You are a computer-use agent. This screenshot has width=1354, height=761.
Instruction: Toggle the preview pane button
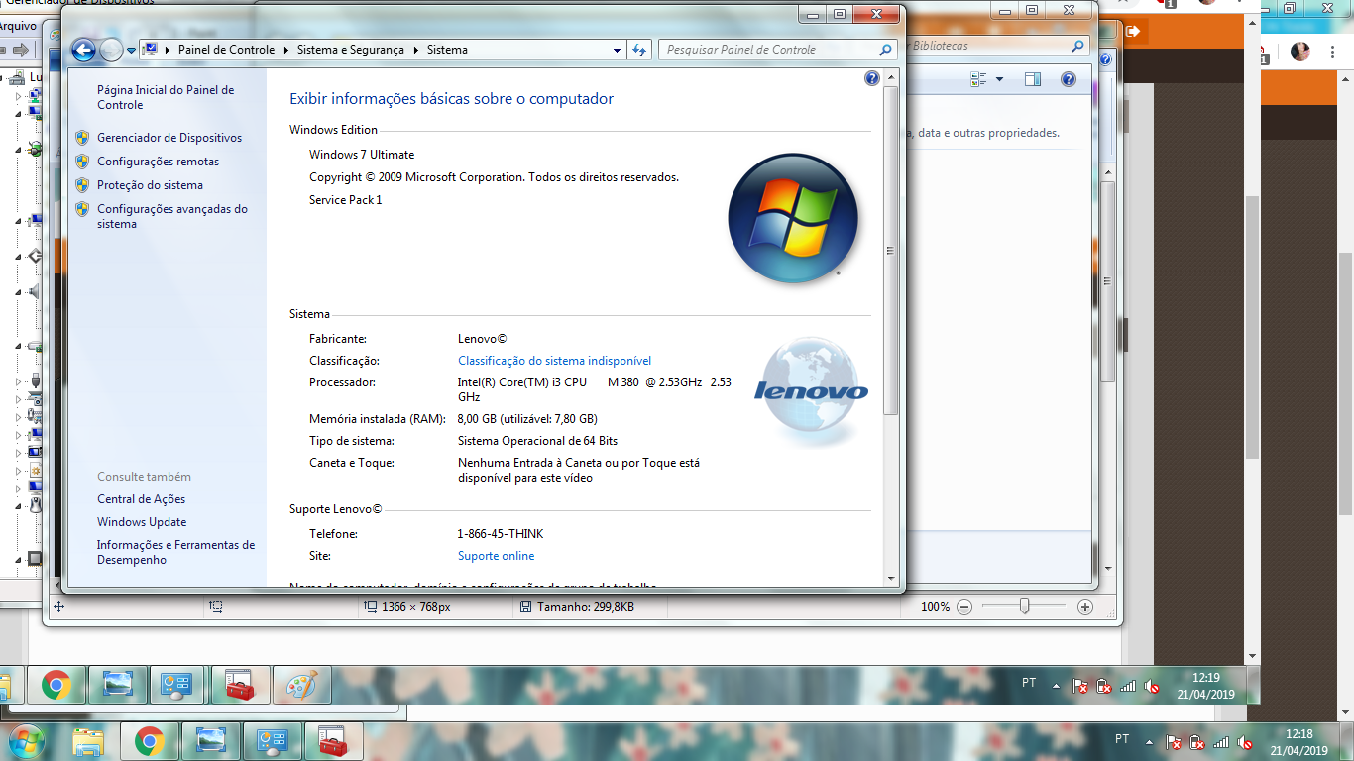coord(1032,79)
